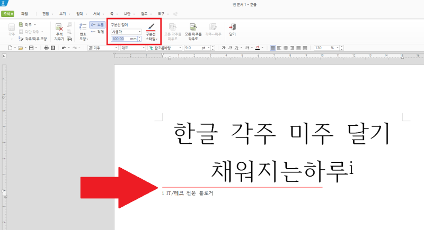
Task: Toggle italic 가 formatting
Action: click(x=230, y=48)
